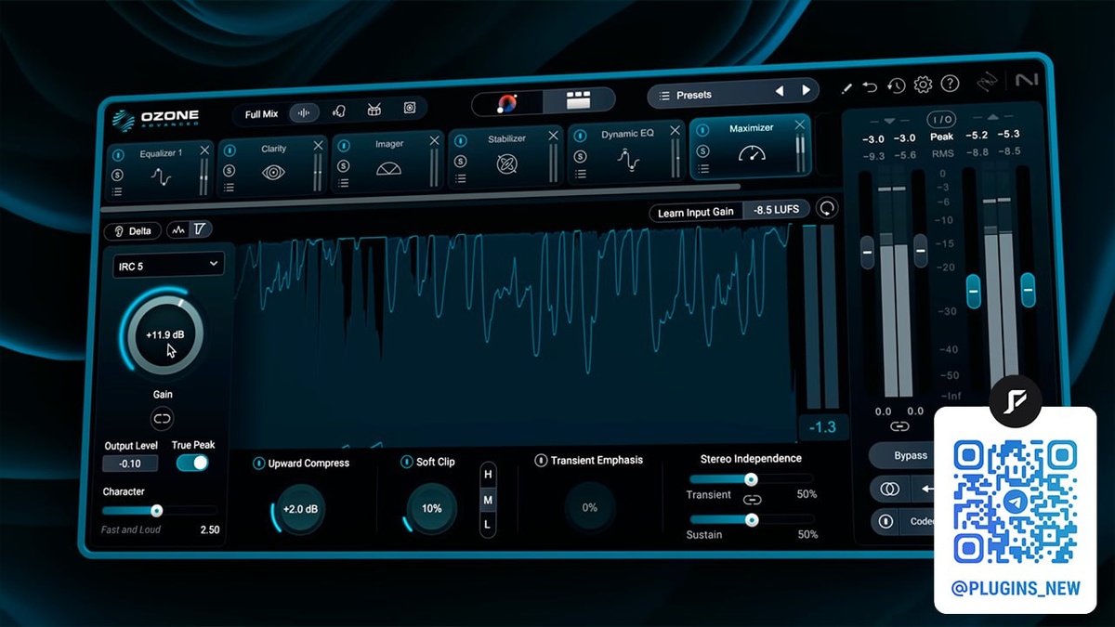Open the Clarity module eye icon
Screen dimensions: 1115x627
(x=272, y=172)
